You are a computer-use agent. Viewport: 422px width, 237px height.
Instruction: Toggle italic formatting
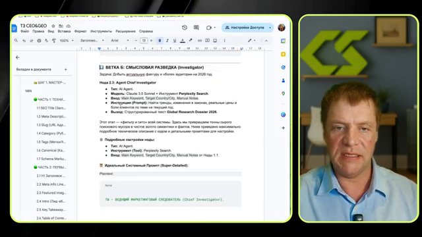[167, 41]
